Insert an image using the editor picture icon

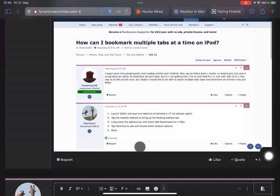coord(147,189)
